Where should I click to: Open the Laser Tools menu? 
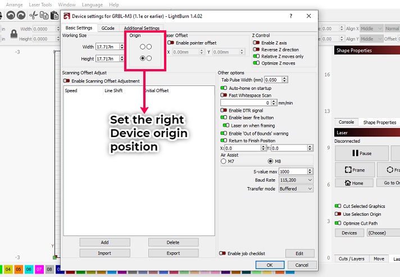point(40,4)
